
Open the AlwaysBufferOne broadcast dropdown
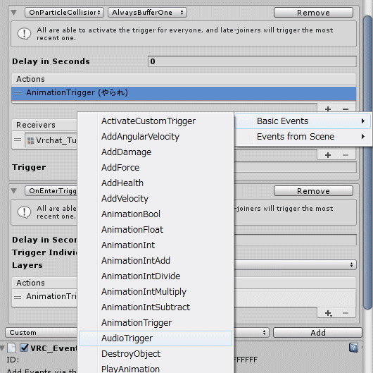(x=147, y=13)
